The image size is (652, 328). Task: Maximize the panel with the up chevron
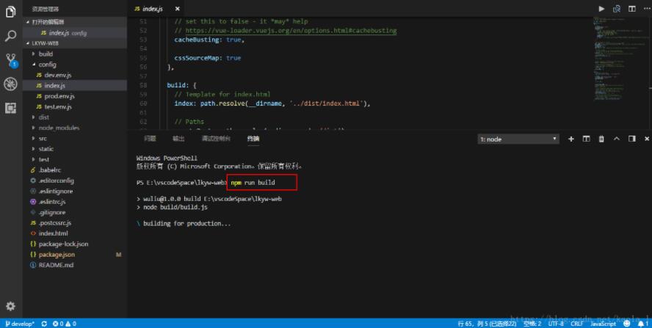coord(617,139)
